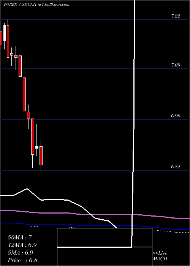The height and width of the screenshot is (266, 190).
Task: Click the 6.96 price level label
Action: coord(176,116)
